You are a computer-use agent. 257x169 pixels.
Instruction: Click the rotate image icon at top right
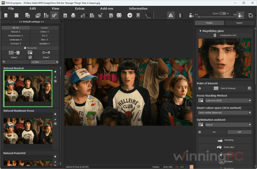pos(251,15)
